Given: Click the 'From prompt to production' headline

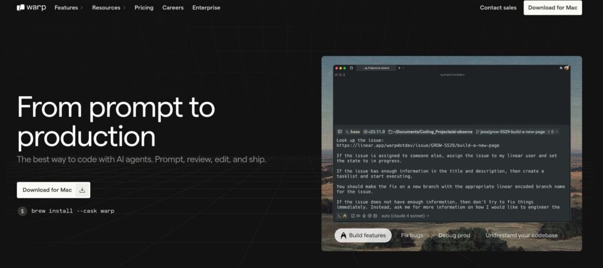Looking at the screenshot, I should click(x=116, y=122).
